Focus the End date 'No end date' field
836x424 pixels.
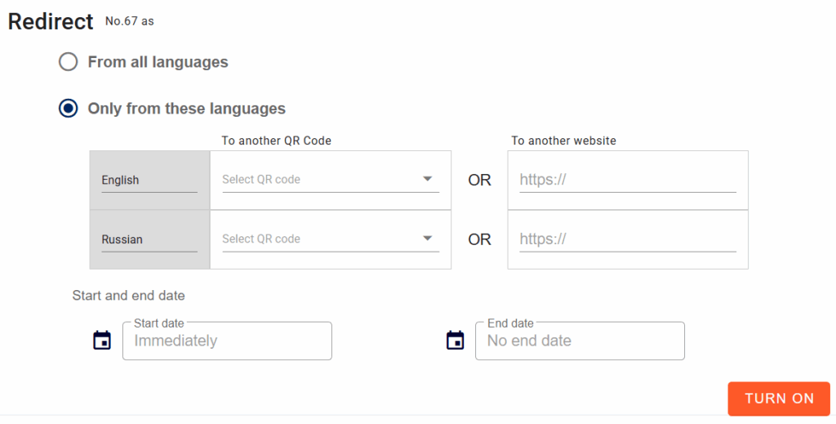(x=580, y=341)
